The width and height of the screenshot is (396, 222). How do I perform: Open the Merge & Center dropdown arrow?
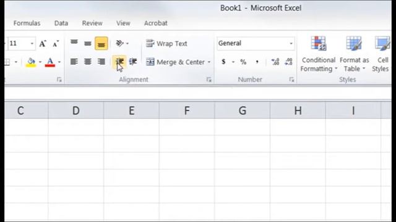209,62
